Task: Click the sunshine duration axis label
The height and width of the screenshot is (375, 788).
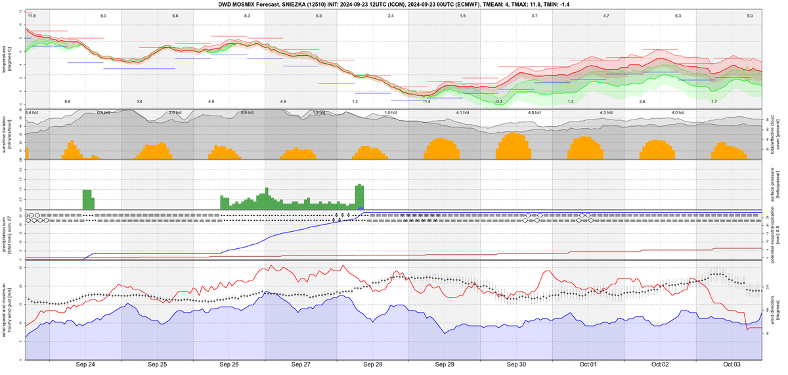Action: point(6,135)
